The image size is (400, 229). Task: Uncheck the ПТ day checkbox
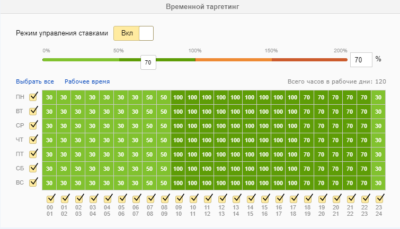click(33, 154)
